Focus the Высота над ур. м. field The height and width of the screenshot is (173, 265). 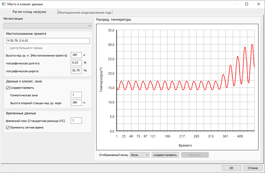(x=76, y=55)
